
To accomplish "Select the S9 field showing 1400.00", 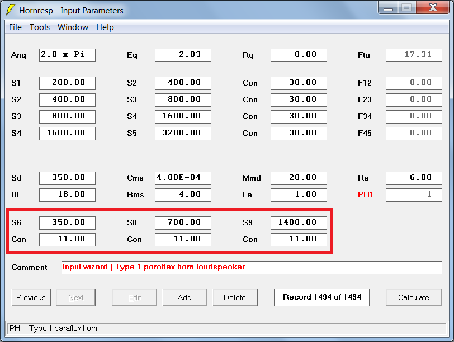I will click(x=299, y=223).
